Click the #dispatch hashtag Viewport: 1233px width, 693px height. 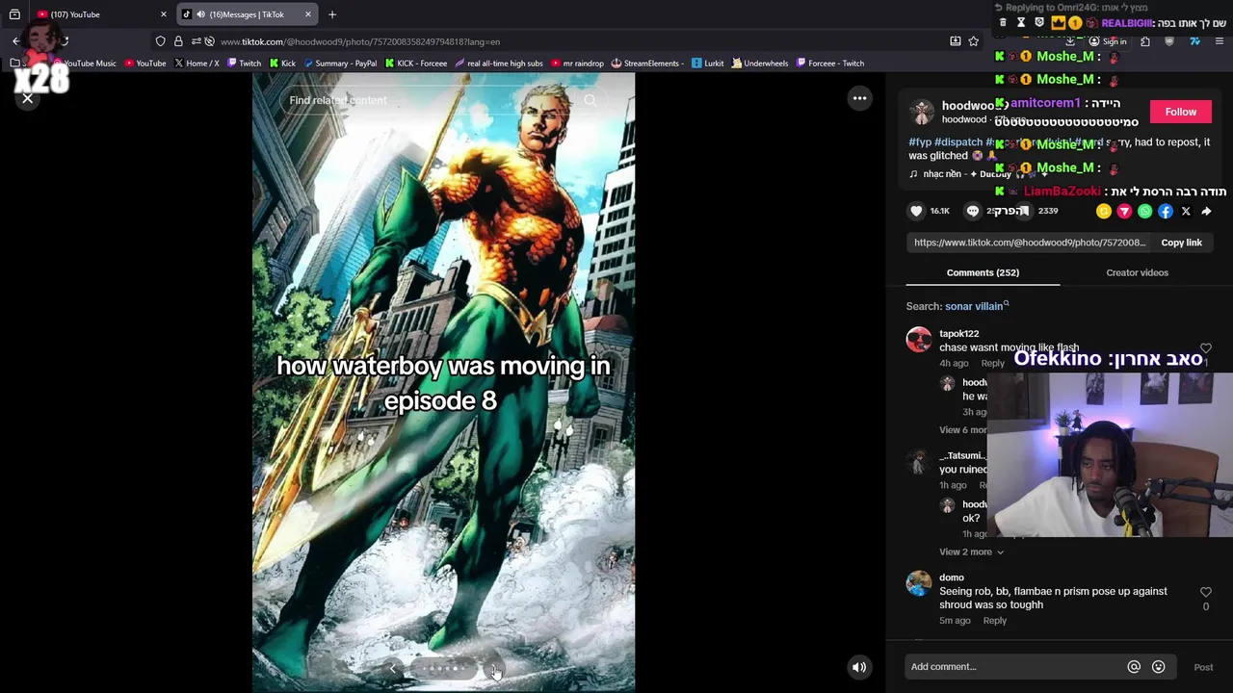[958, 141]
